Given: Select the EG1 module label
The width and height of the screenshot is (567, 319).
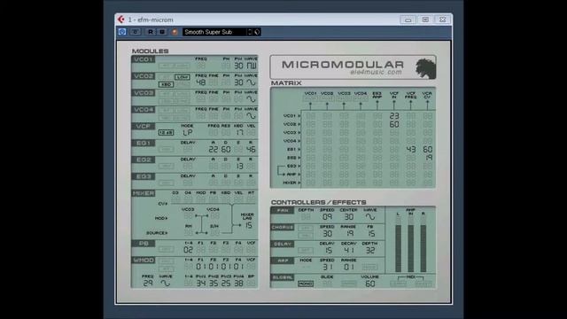Looking at the screenshot, I should coord(144,144).
